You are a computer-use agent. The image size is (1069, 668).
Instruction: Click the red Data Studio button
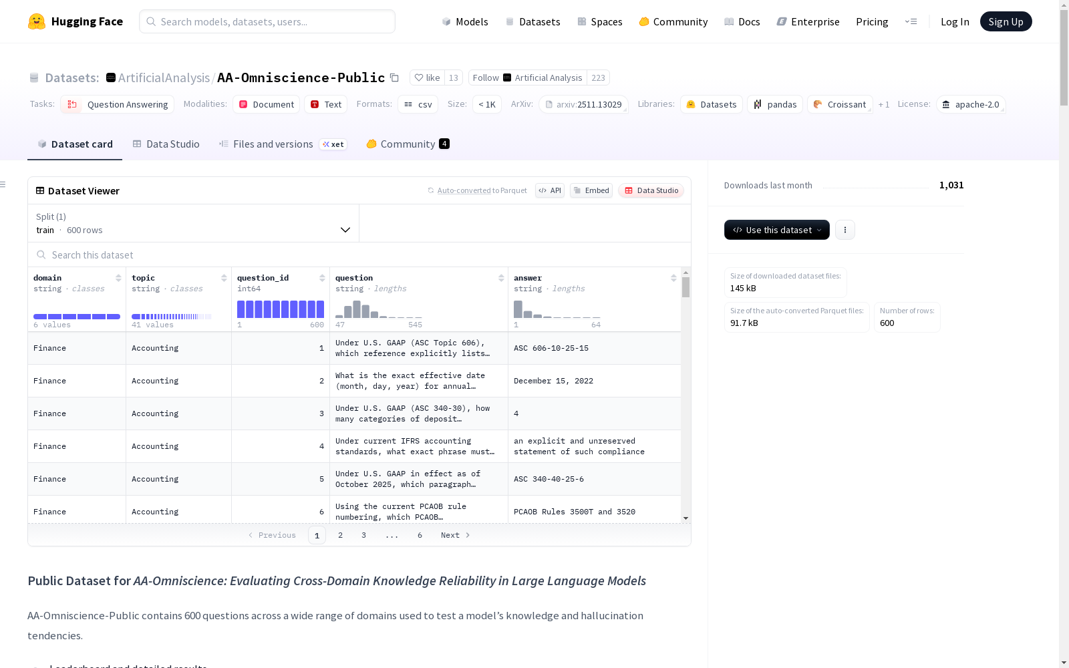coord(651,190)
